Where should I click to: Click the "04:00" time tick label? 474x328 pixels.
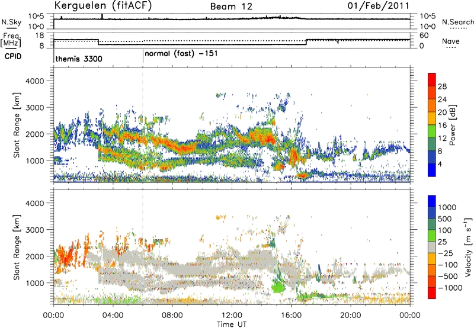pos(113,316)
